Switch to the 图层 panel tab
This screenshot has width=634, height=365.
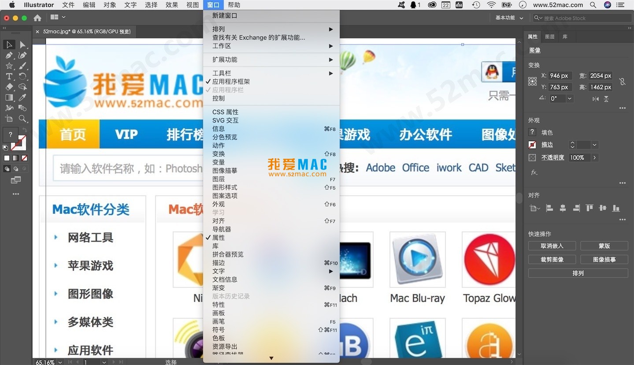[x=550, y=37]
